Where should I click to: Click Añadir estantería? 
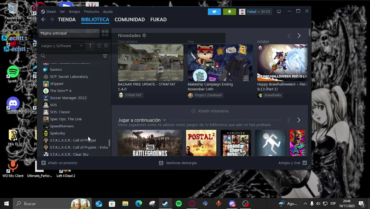(x=213, y=111)
